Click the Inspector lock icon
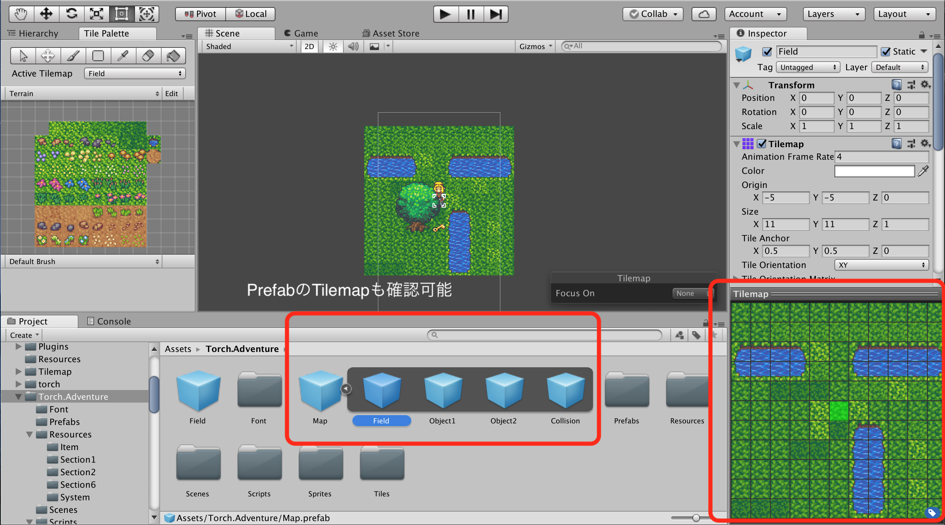945x525 pixels. (x=921, y=35)
